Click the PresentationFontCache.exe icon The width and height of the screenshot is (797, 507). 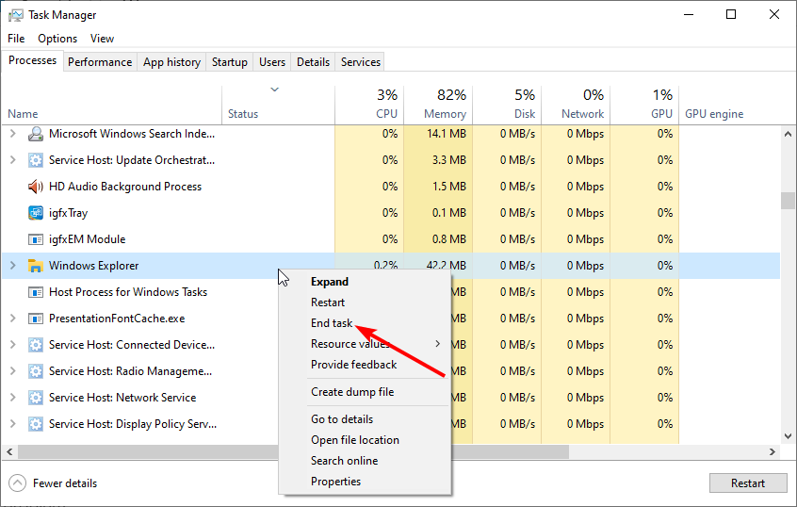36,319
